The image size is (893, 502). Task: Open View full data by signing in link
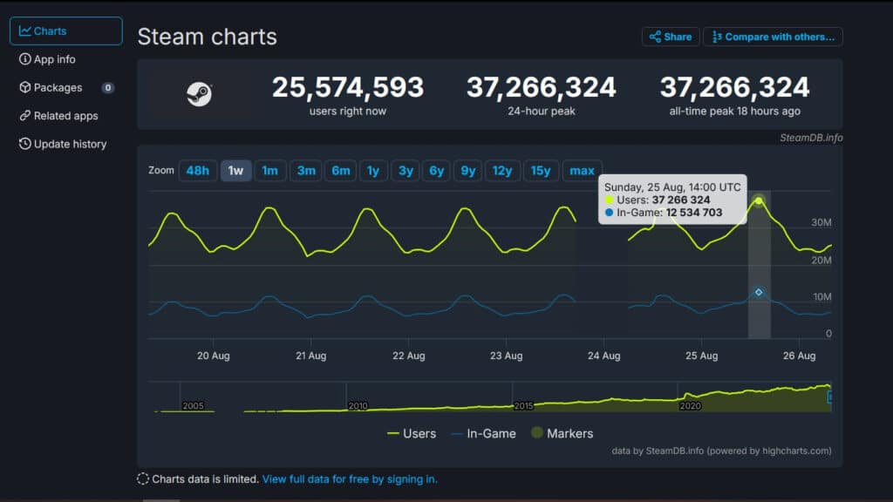coord(350,479)
